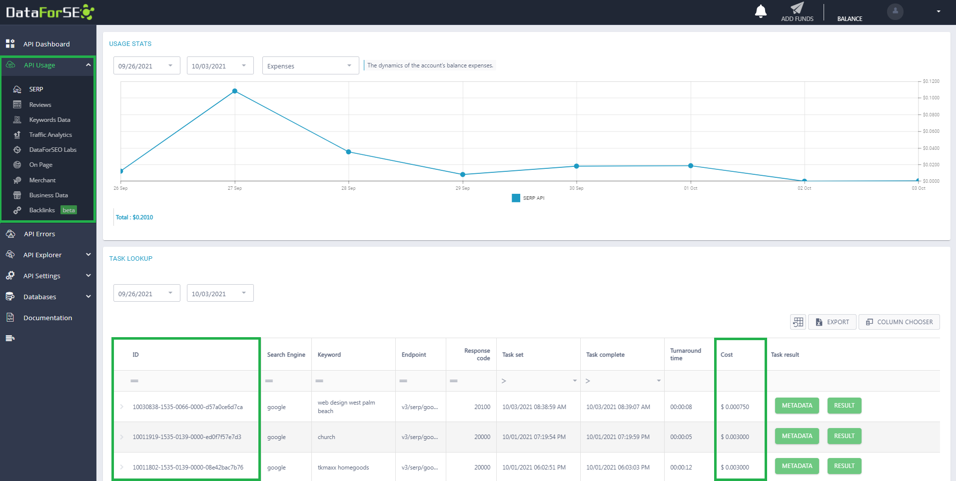Open Merchant usage page

(42, 180)
